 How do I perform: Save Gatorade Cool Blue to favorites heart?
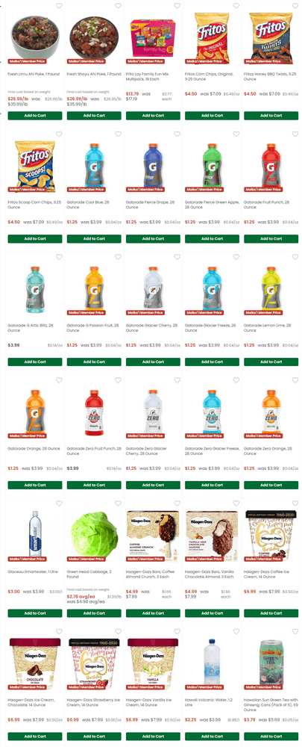coord(118,134)
